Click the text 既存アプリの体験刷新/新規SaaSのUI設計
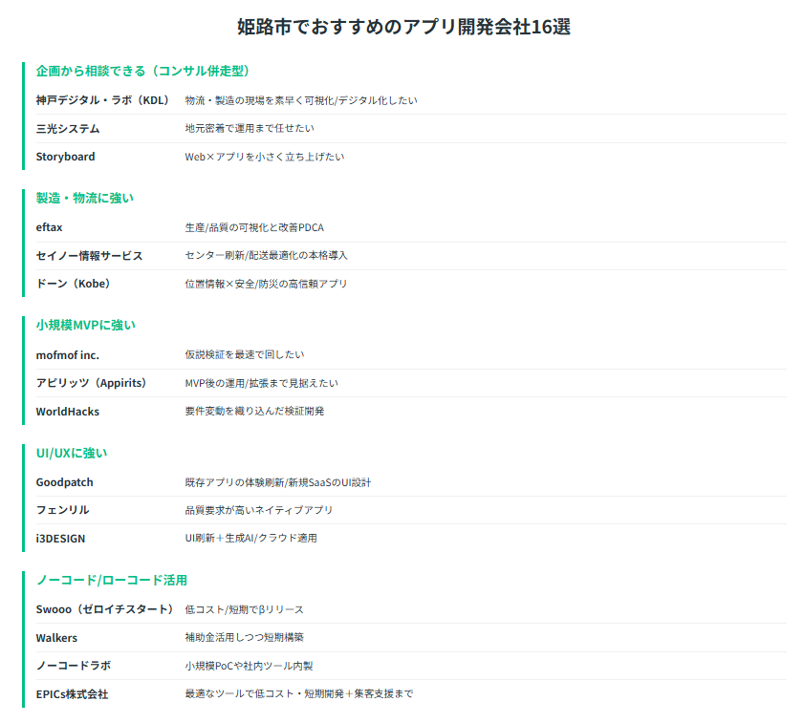The width and height of the screenshot is (805, 723). click(278, 482)
